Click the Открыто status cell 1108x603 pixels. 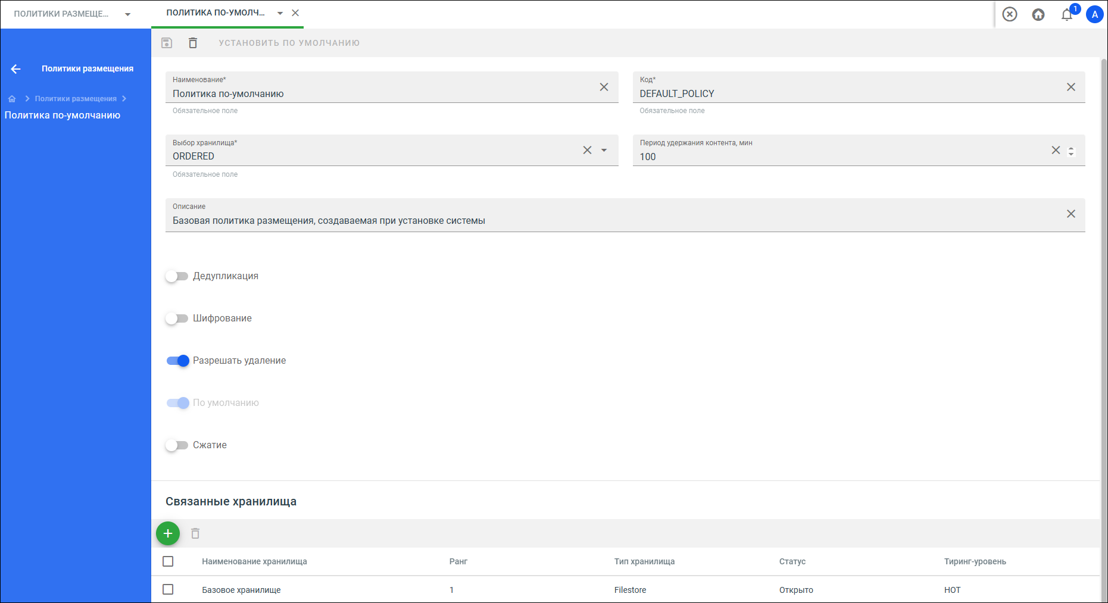click(796, 590)
